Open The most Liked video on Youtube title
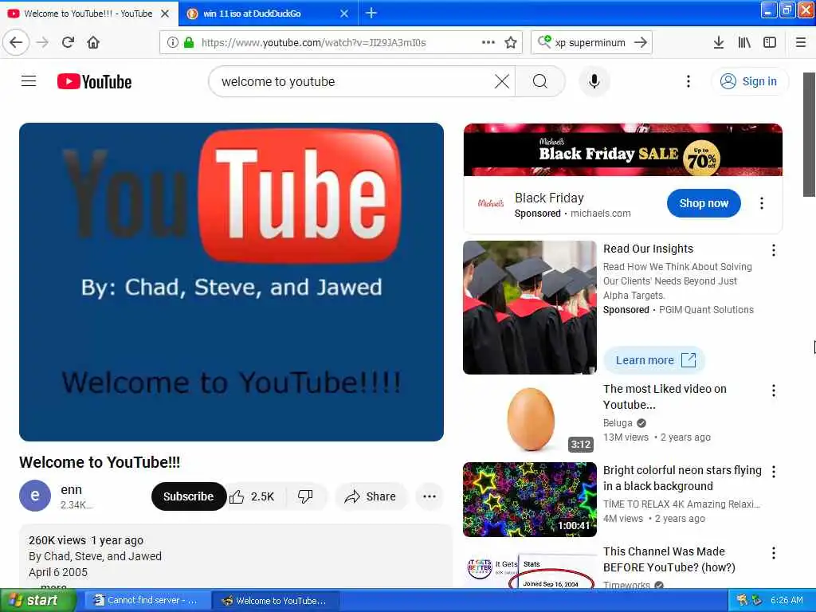This screenshot has height=612, width=816. tap(665, 397)
